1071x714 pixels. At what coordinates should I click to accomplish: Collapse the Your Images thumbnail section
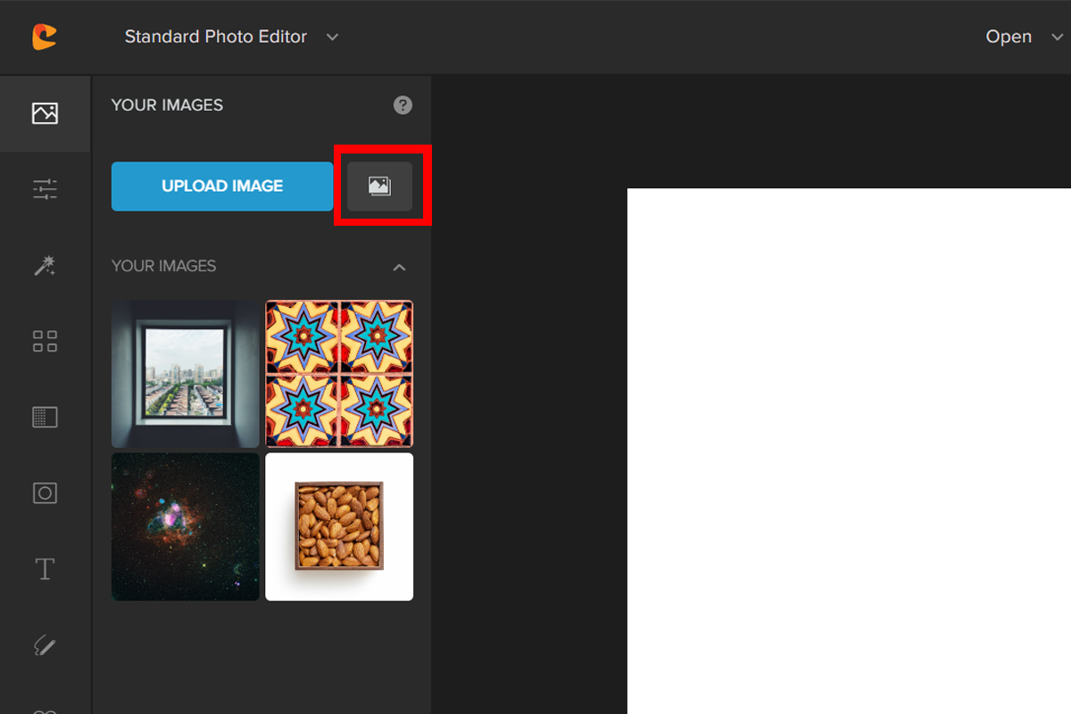pos(400,267)
